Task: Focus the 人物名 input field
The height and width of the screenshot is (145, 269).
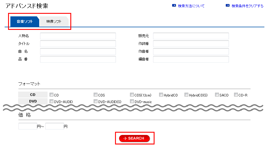Action: pos(78,36)
